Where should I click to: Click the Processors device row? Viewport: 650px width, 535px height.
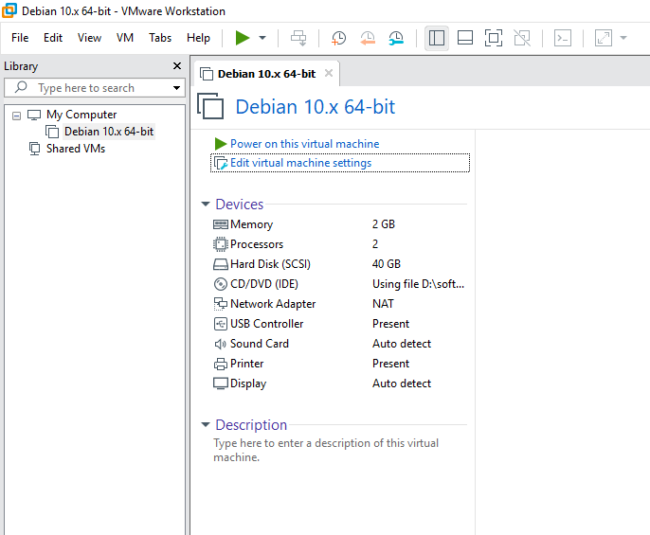pyautogui.click(x=340, y=244)
